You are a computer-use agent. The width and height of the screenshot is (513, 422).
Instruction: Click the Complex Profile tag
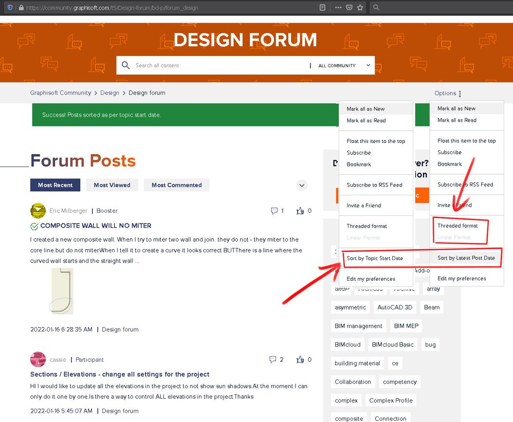click(x=391, y=401)
